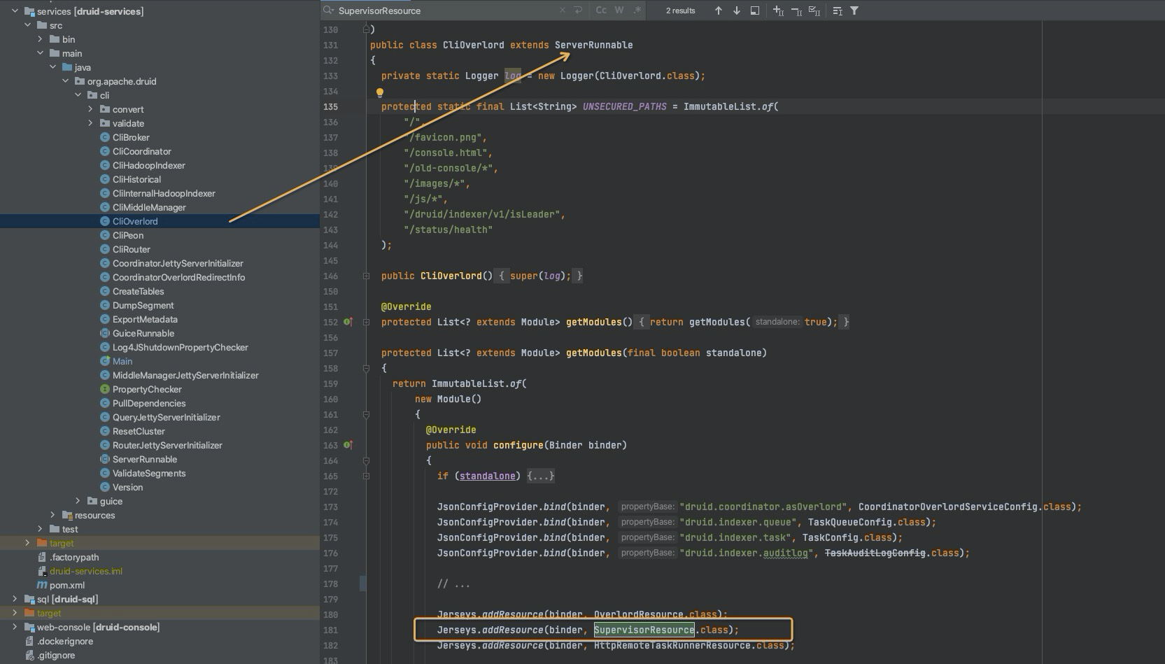
Task: Click the .factorypath file icon
Action: click(42, 557)
